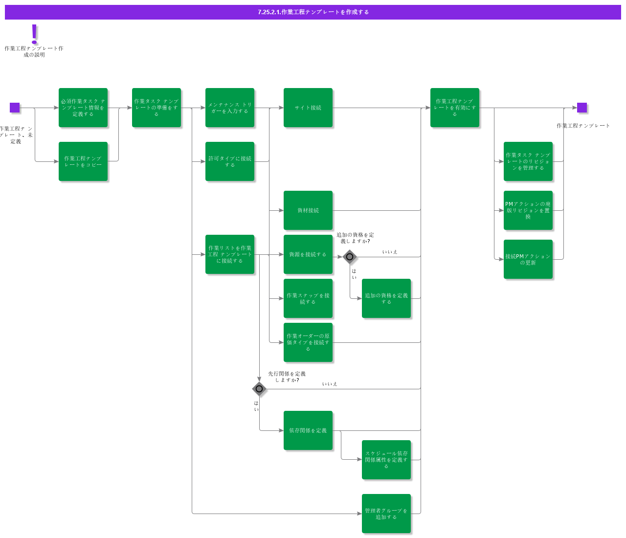The image size is (626, 538).
Task: Open the 作業工程テンプレートを有効にする step
Action: point(455,108)
